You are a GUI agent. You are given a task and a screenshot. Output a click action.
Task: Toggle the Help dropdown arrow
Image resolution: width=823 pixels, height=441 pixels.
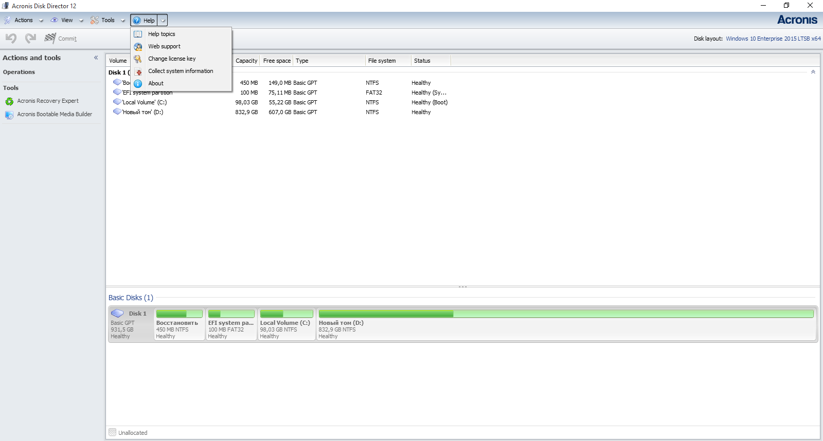pyautogui.click(x=163, y=21)
